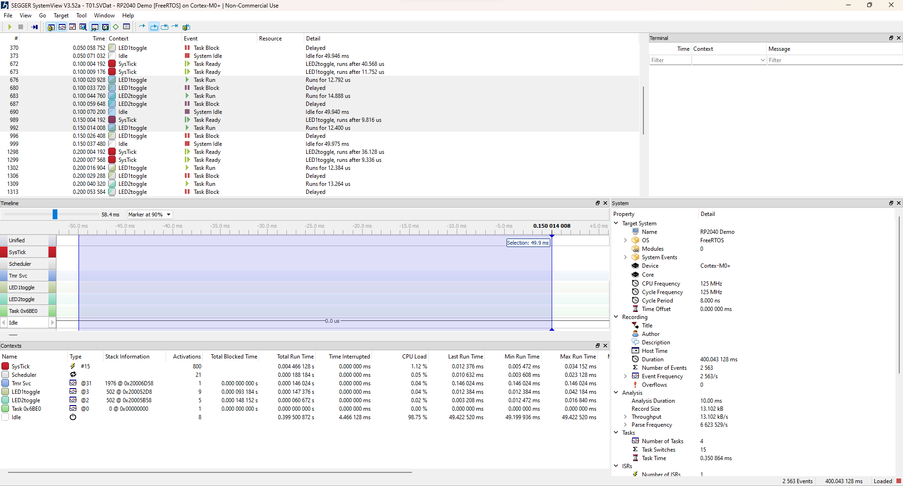903x486 pixels.
Task: Click right arrow on Idle timeline row
Action: pos(52,323)
